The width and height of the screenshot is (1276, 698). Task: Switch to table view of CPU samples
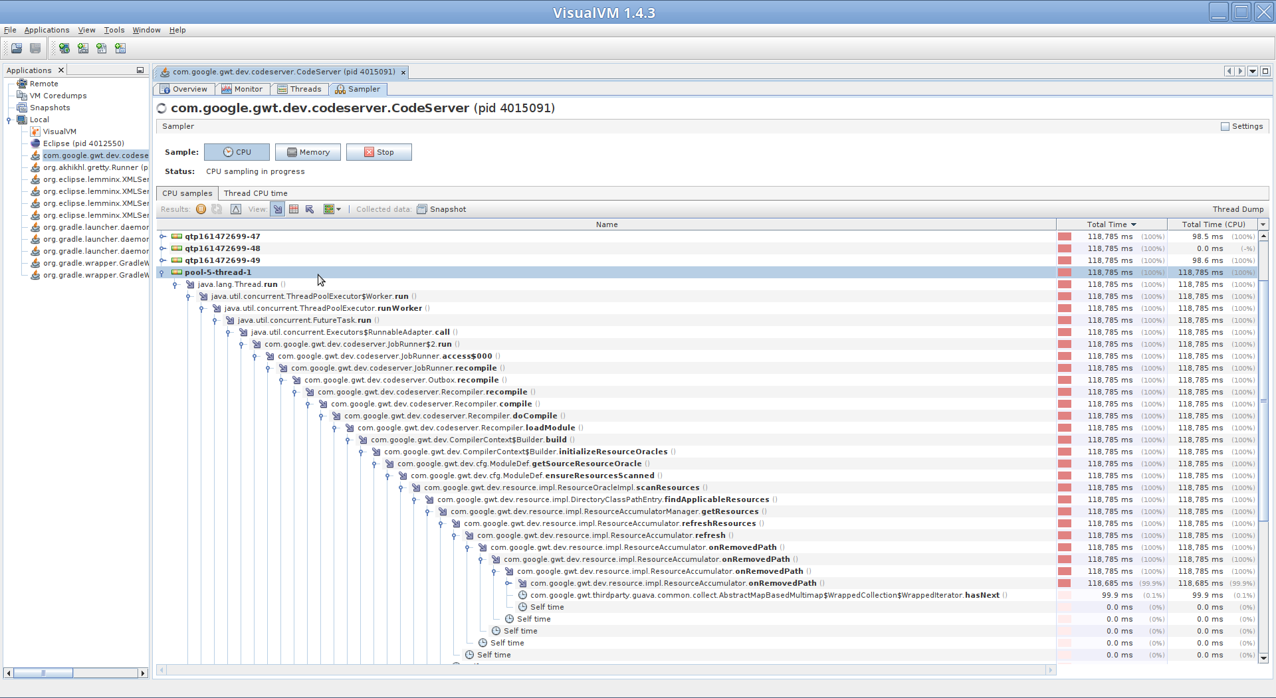click(x=294, y=209)
